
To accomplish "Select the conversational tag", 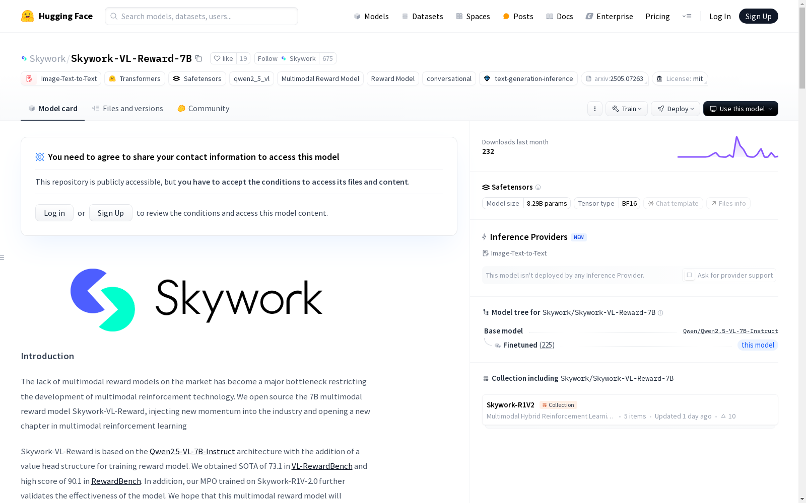I will tap(449, 78).
